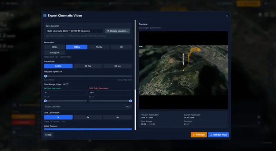Click the 'Time Range (Flight: 13:27)' heading
276x151 pixels.
pyautogui.click(x=56, y=84)
